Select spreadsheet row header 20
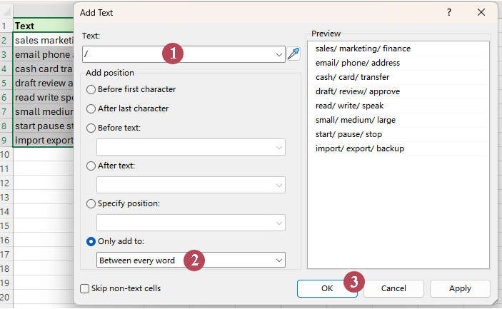 pos(6,297)
